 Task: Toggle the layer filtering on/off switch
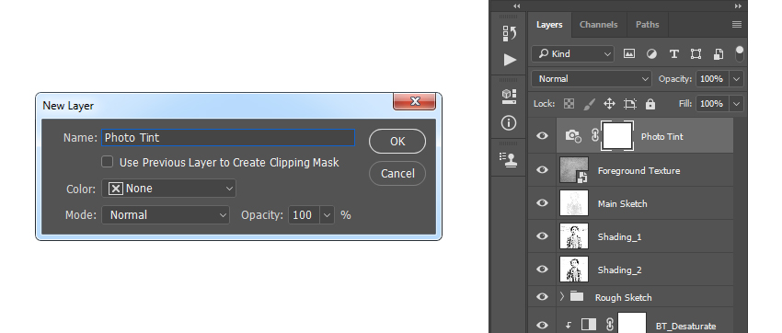[739, 54]
